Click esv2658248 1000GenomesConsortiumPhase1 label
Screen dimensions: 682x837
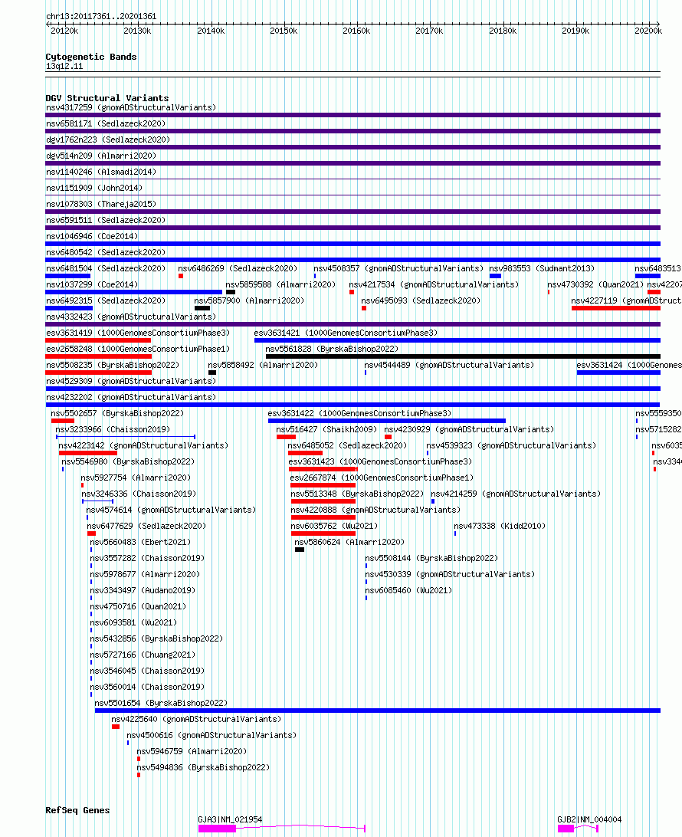[138, 349]
